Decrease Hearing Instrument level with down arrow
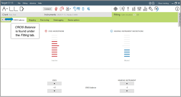 [x=127, y=91]
